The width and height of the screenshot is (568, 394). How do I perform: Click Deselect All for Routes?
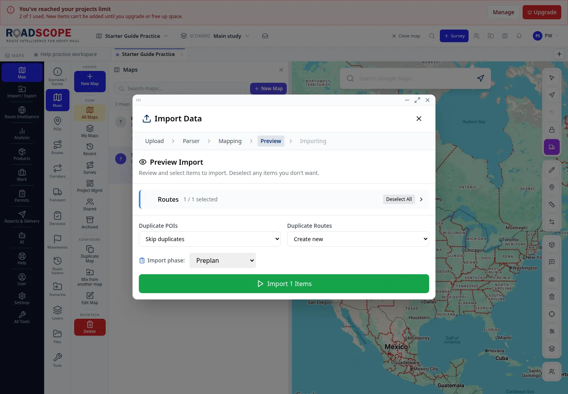[x=399, y=199]
